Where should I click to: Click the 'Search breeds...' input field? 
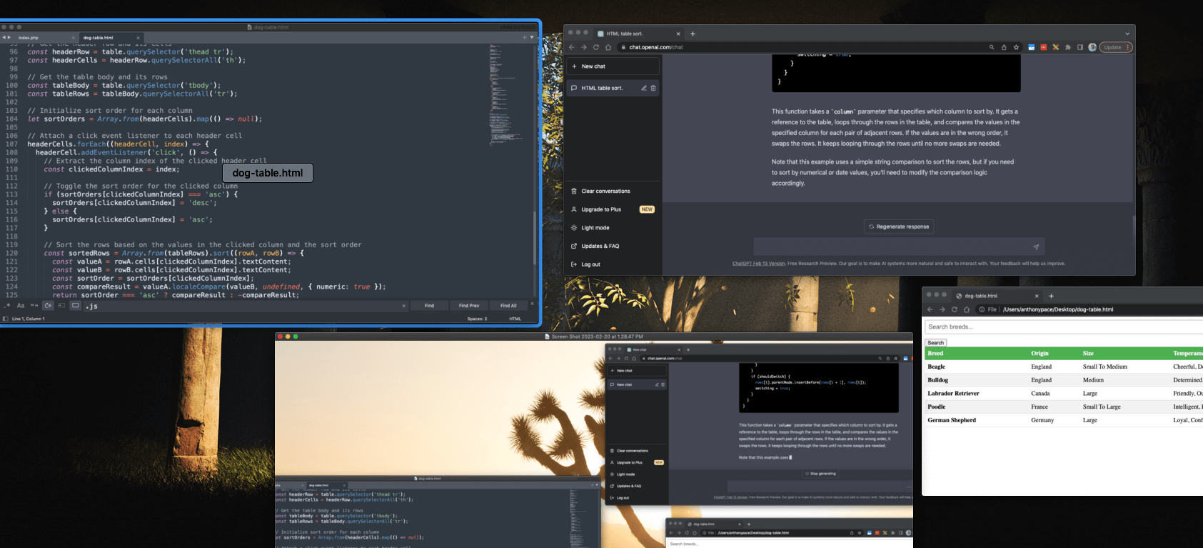click(x=1064, y=327)
